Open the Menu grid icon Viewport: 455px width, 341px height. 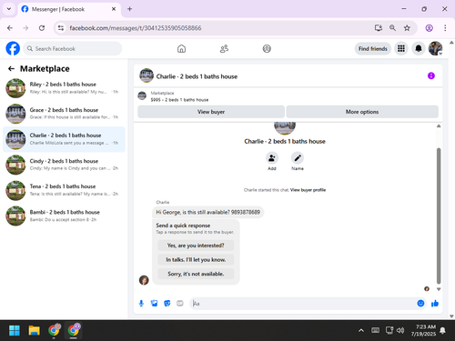click(401, 48)
